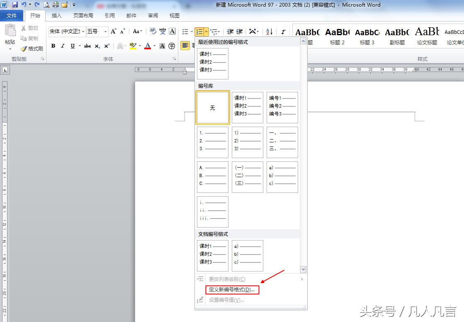Toggle bold formatting

tap(53, 46)
